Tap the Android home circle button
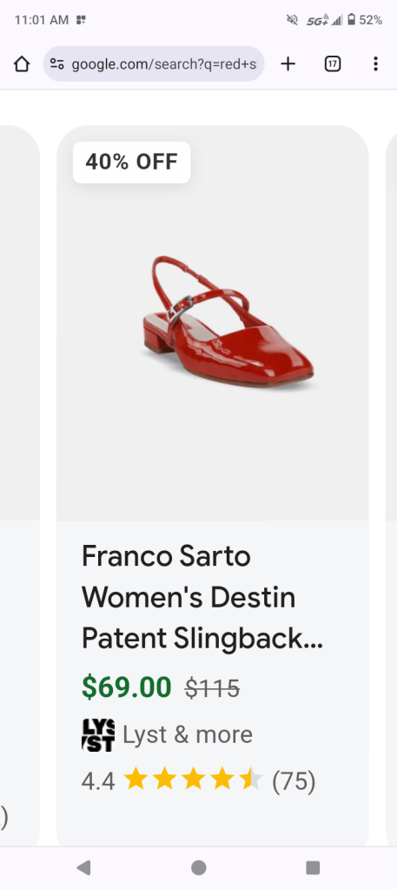Image resolution: width=397 pixels, height=889 pixels. point(198,867)
